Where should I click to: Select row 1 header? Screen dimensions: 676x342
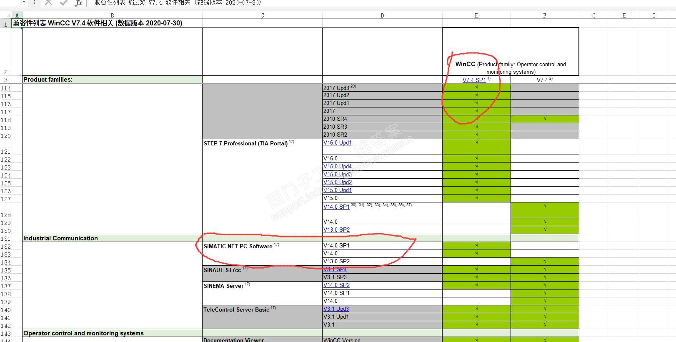click(x=6, y=24)
